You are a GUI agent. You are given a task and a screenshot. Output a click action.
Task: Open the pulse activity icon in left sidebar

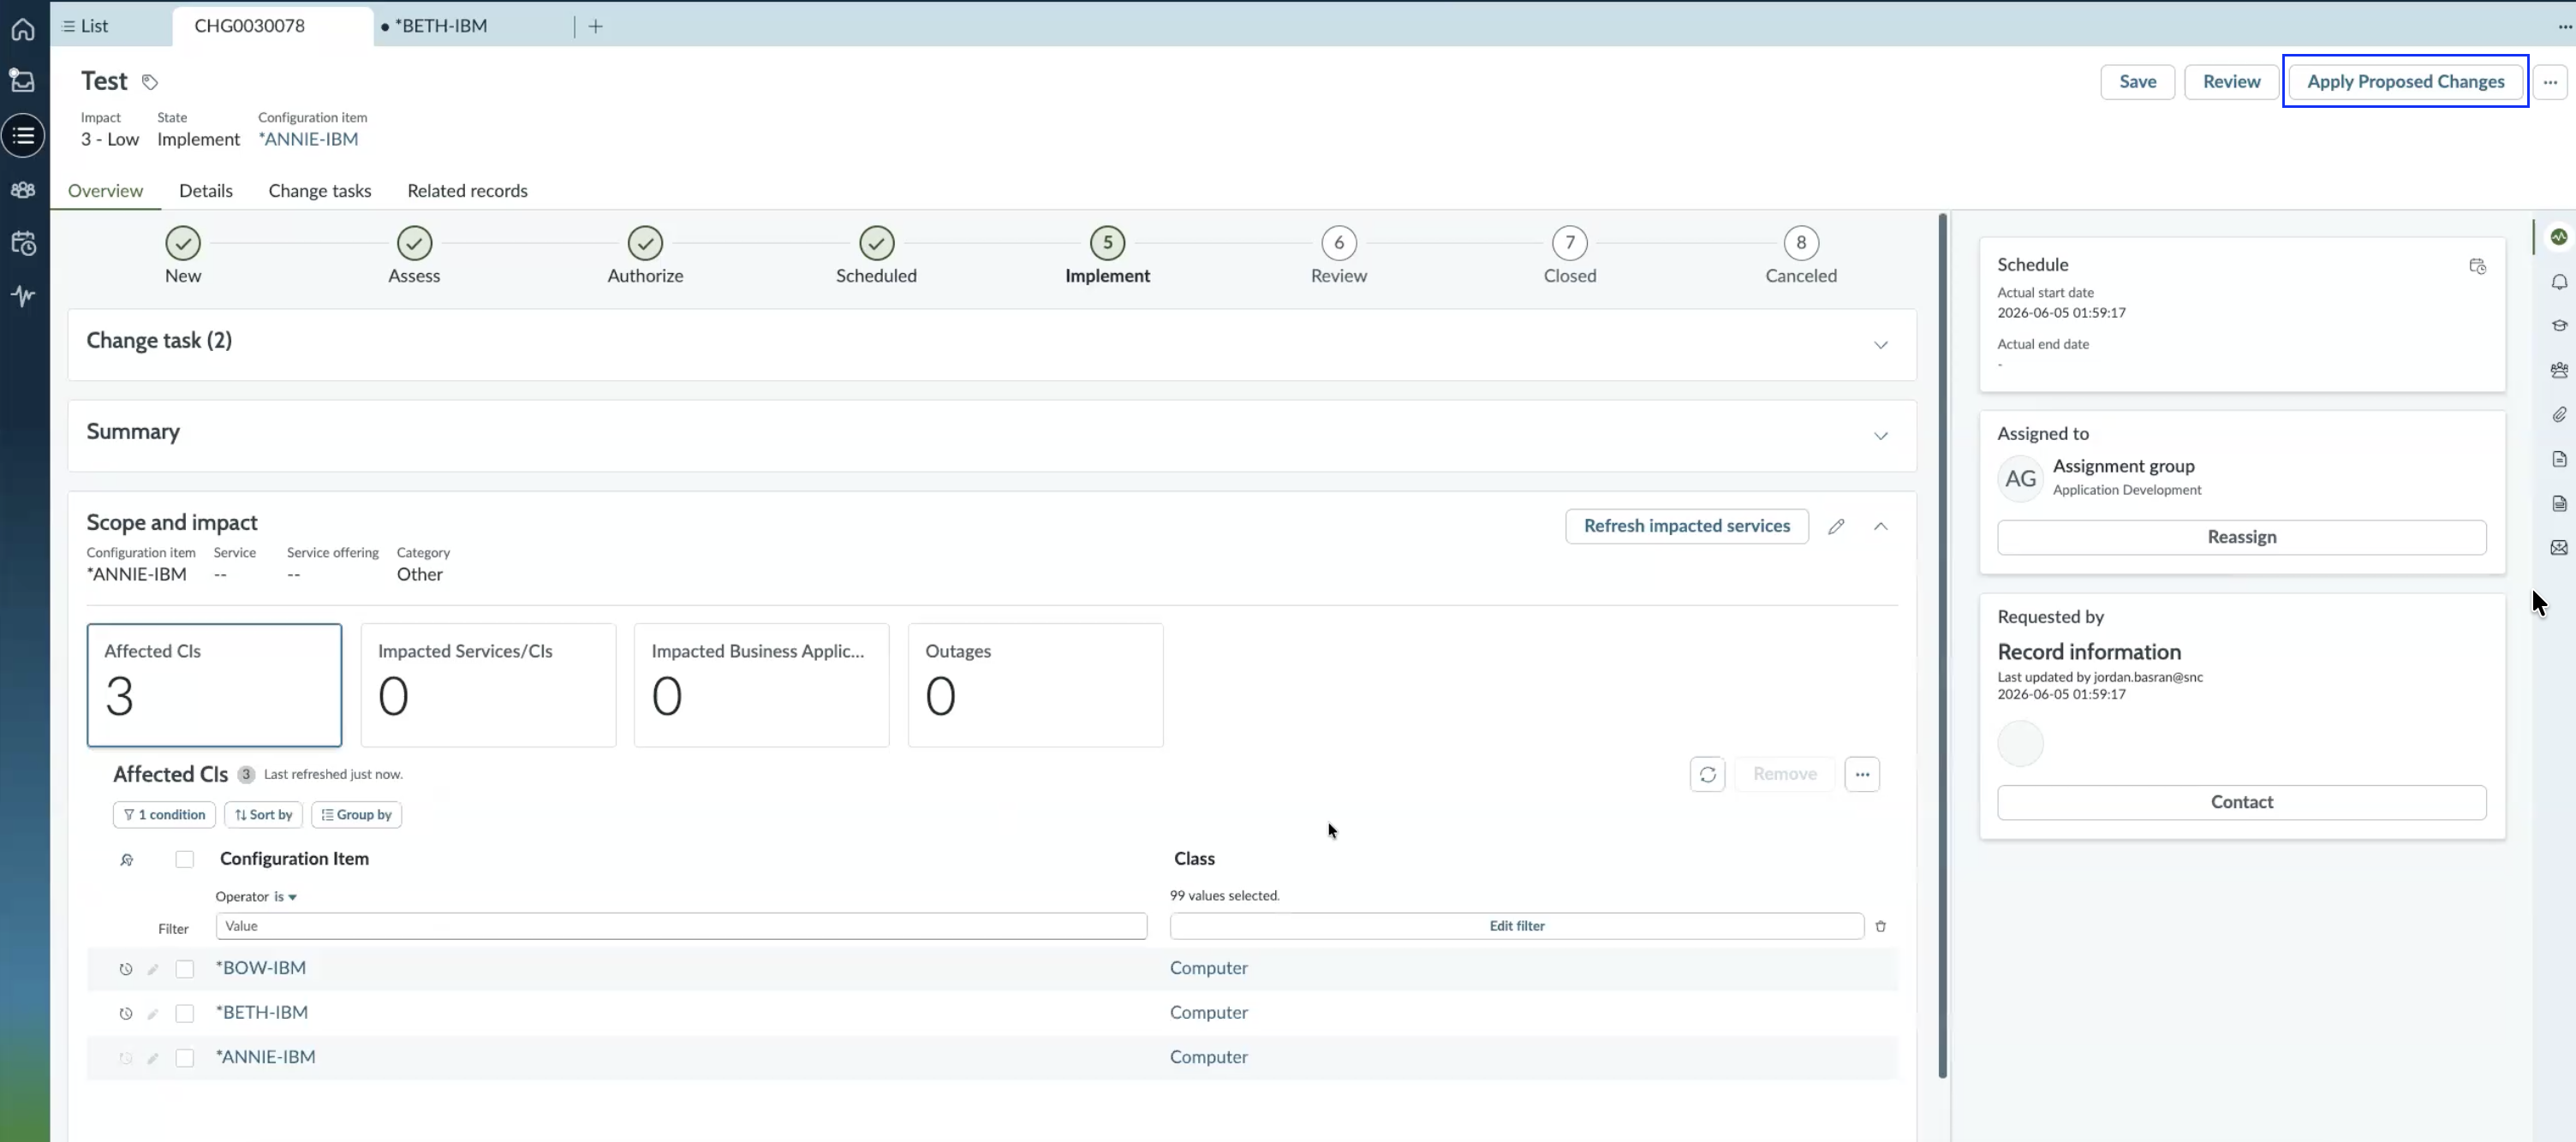pyautogui.click(x=23, y=296)
